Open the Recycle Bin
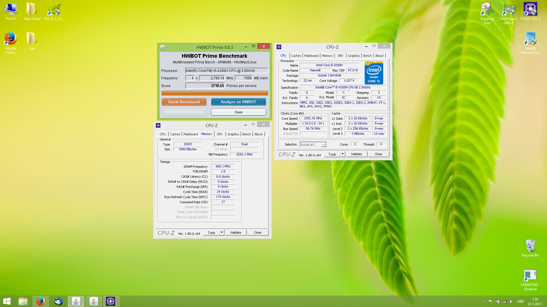547x307 pixels. pyautogui.click(x=530, y=248)
